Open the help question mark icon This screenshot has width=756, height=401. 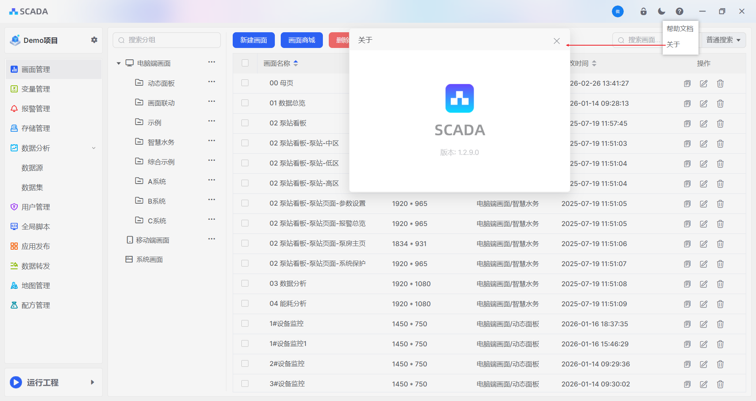pos(680,11)
